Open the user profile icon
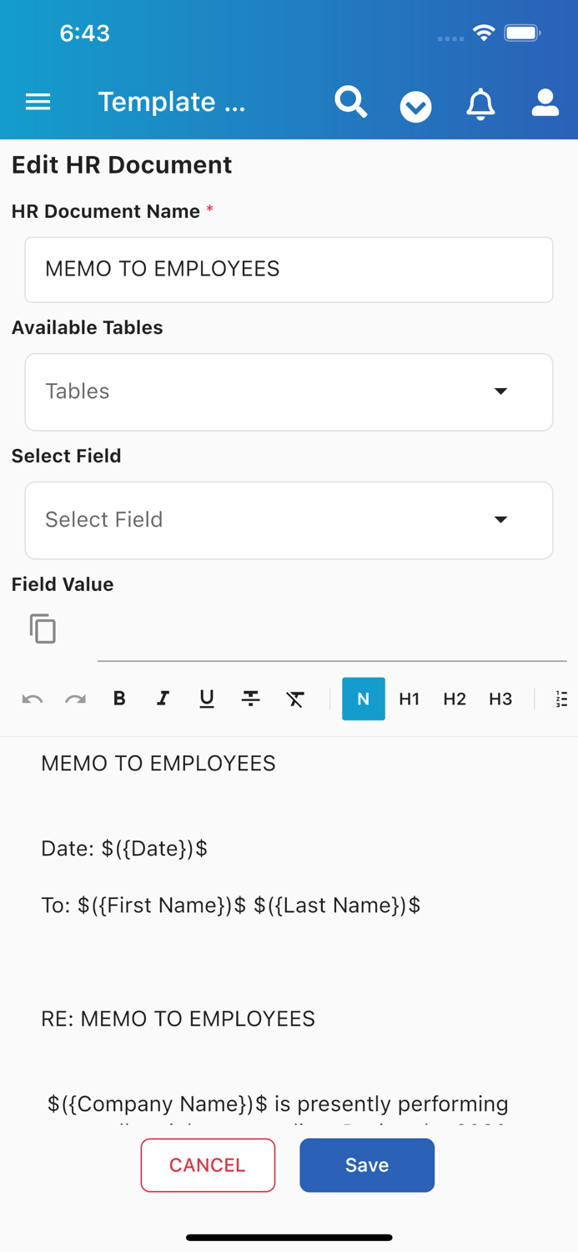Viewport: 578px width, 1252px height. [x=545, y=103]
